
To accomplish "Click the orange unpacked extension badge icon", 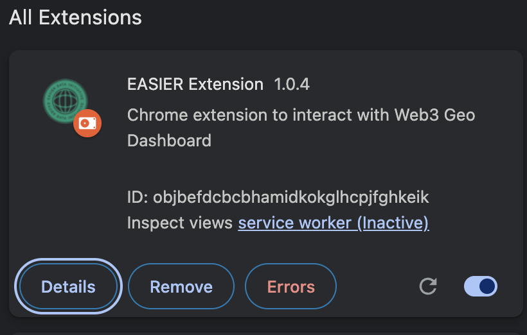I will tap(87, 123).
